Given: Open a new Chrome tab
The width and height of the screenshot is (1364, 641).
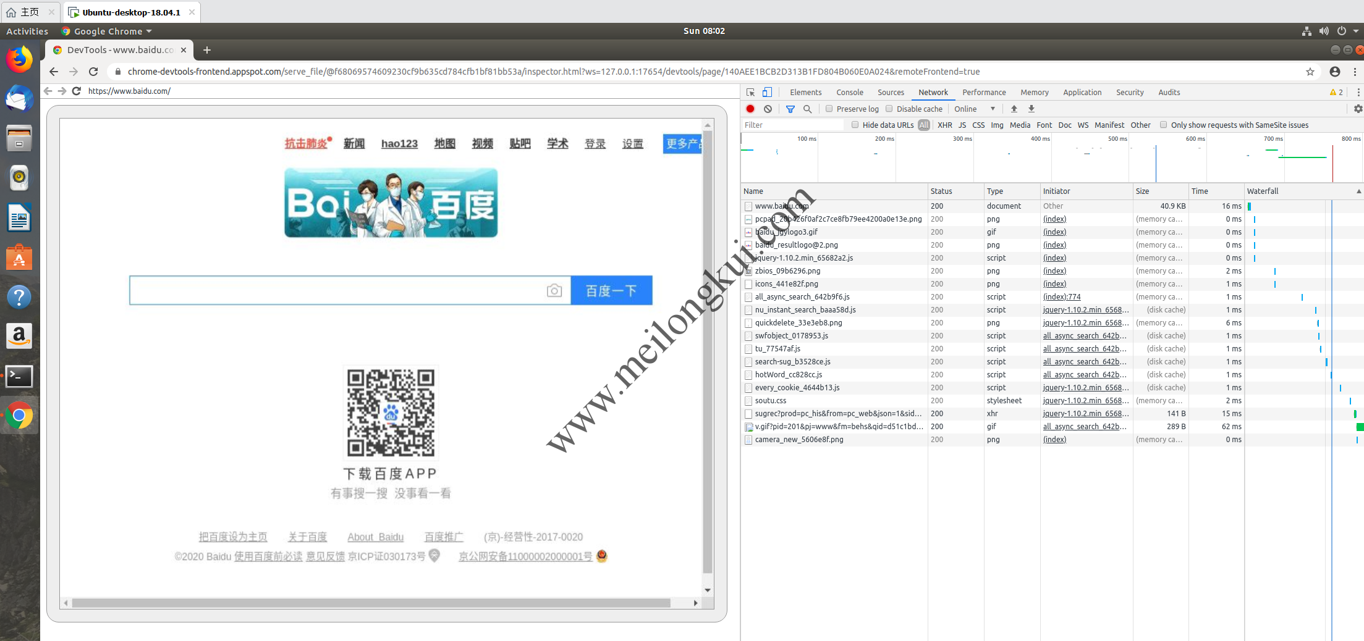Looking at the screenshot, I should tap(207, 50).
